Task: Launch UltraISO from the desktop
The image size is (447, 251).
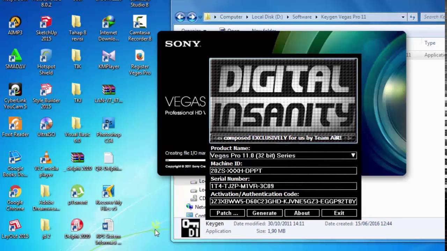Action: [x=46, y=127]
